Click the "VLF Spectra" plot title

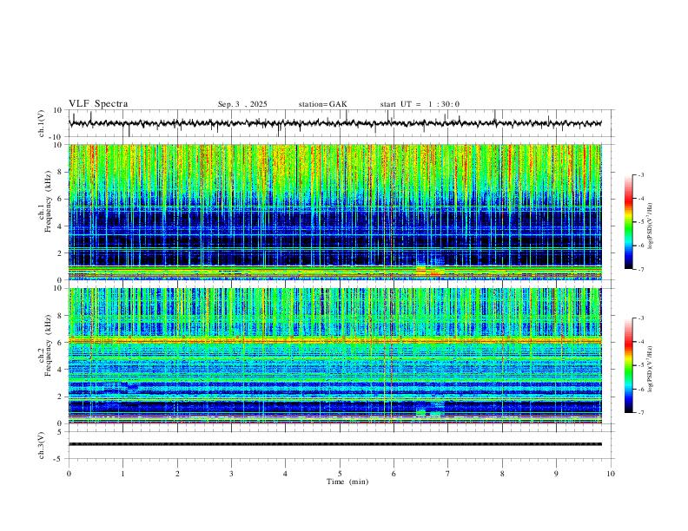[98, 104]
